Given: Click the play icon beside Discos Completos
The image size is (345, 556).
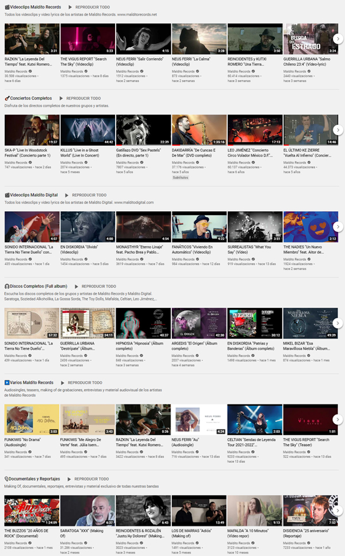Looking at the screenshot, I should [x=76, y=286].
